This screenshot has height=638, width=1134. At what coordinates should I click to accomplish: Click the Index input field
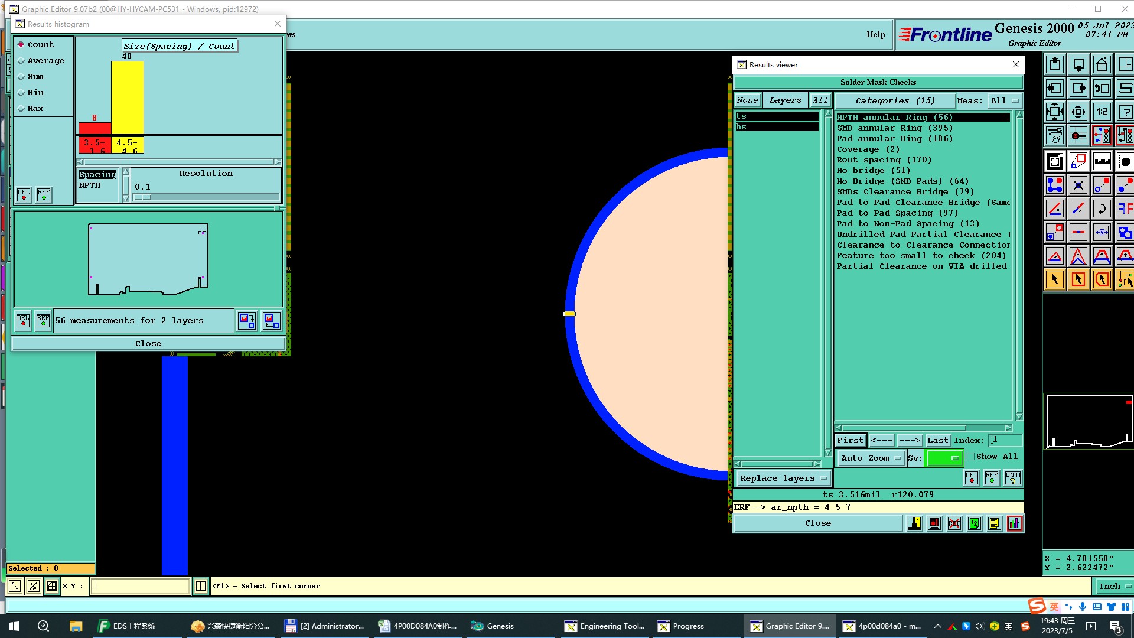[1006, 440]
